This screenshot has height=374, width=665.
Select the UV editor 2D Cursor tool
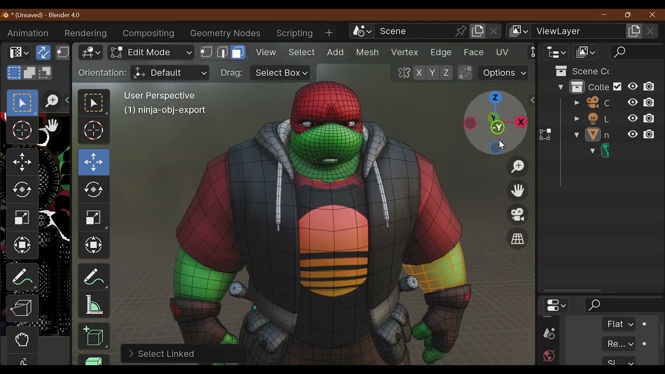point(22,130)
